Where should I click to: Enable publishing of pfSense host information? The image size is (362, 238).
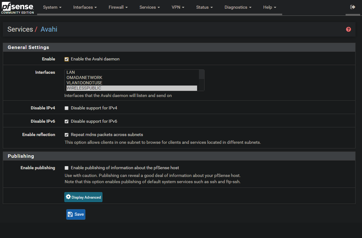point(67,168)
